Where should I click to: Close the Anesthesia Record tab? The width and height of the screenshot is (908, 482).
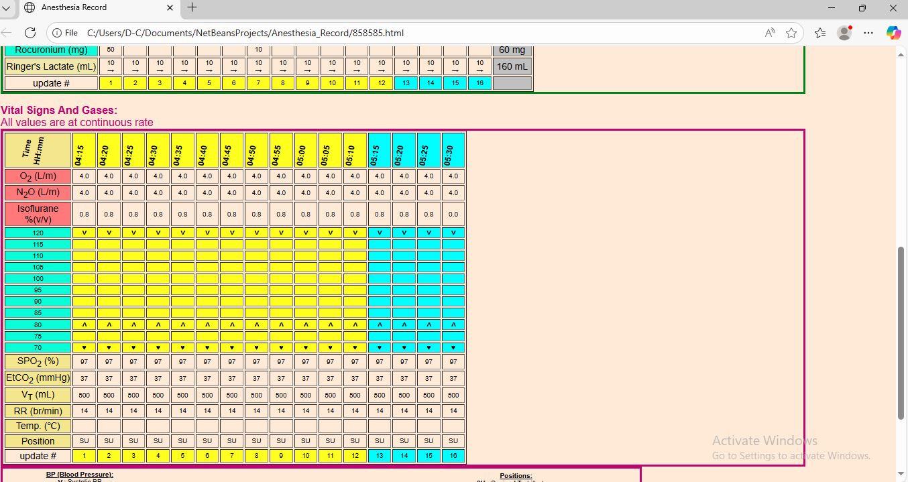(x=170, y=7)
